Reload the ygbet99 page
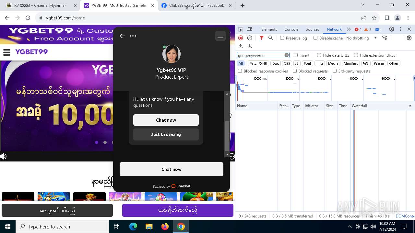This screenshot has width=415, height=233. click(28, 18)
